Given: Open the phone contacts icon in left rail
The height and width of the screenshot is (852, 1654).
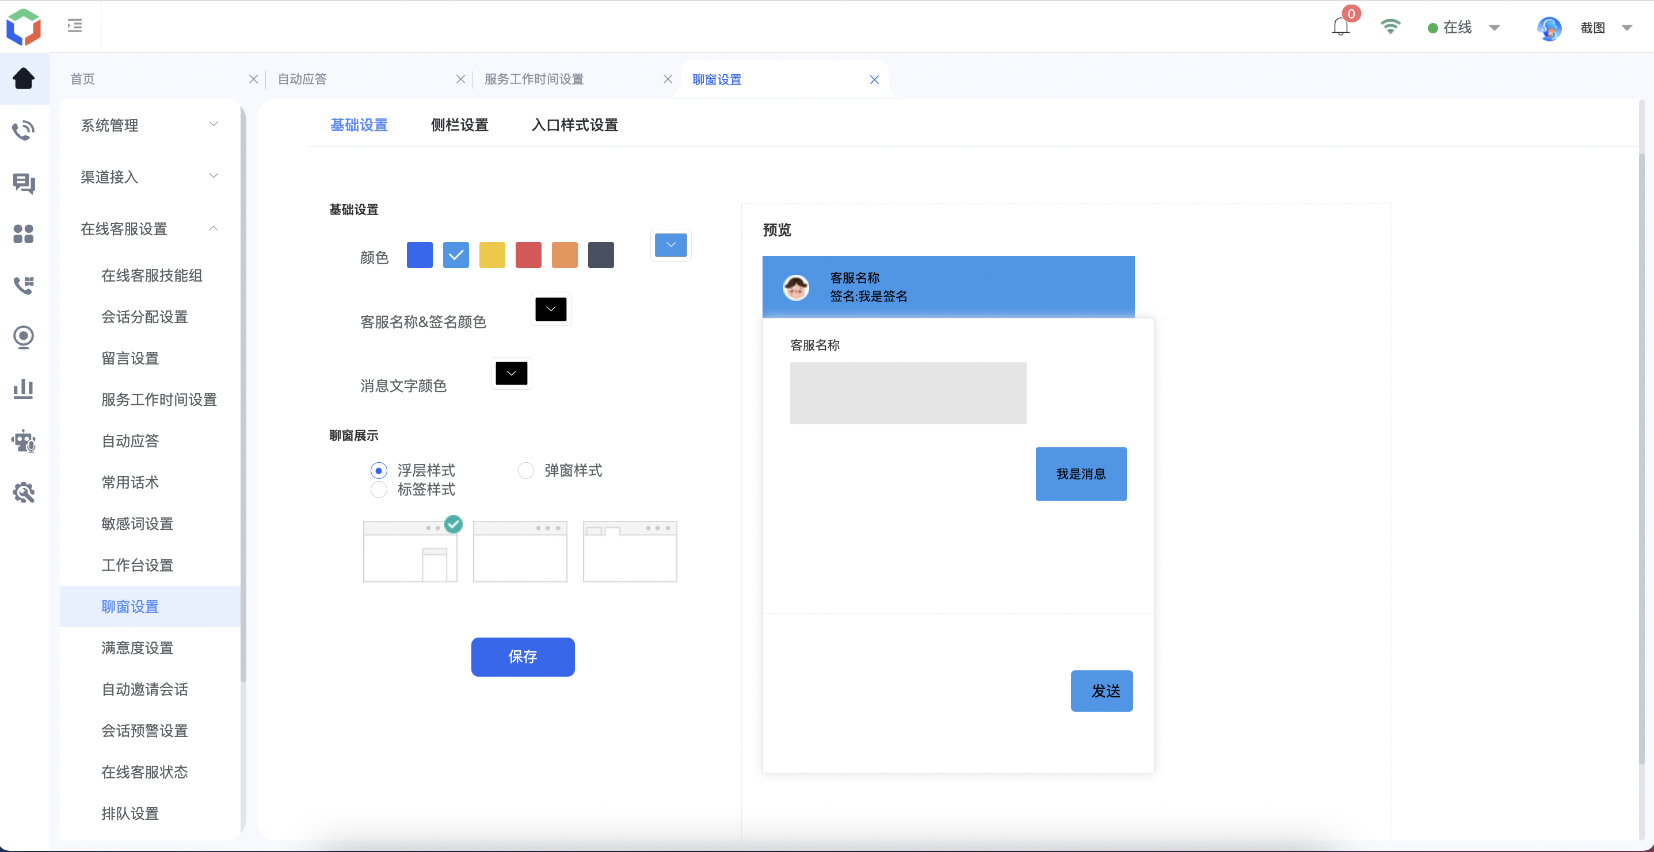Looking at the screenshot, I should (24, 286).
